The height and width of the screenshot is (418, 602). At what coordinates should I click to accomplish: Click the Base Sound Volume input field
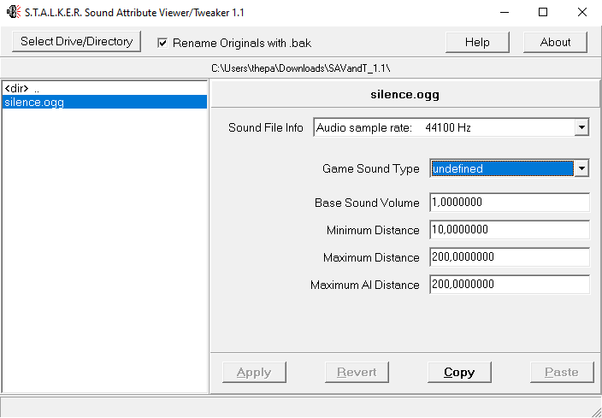[x=510, y=203]
